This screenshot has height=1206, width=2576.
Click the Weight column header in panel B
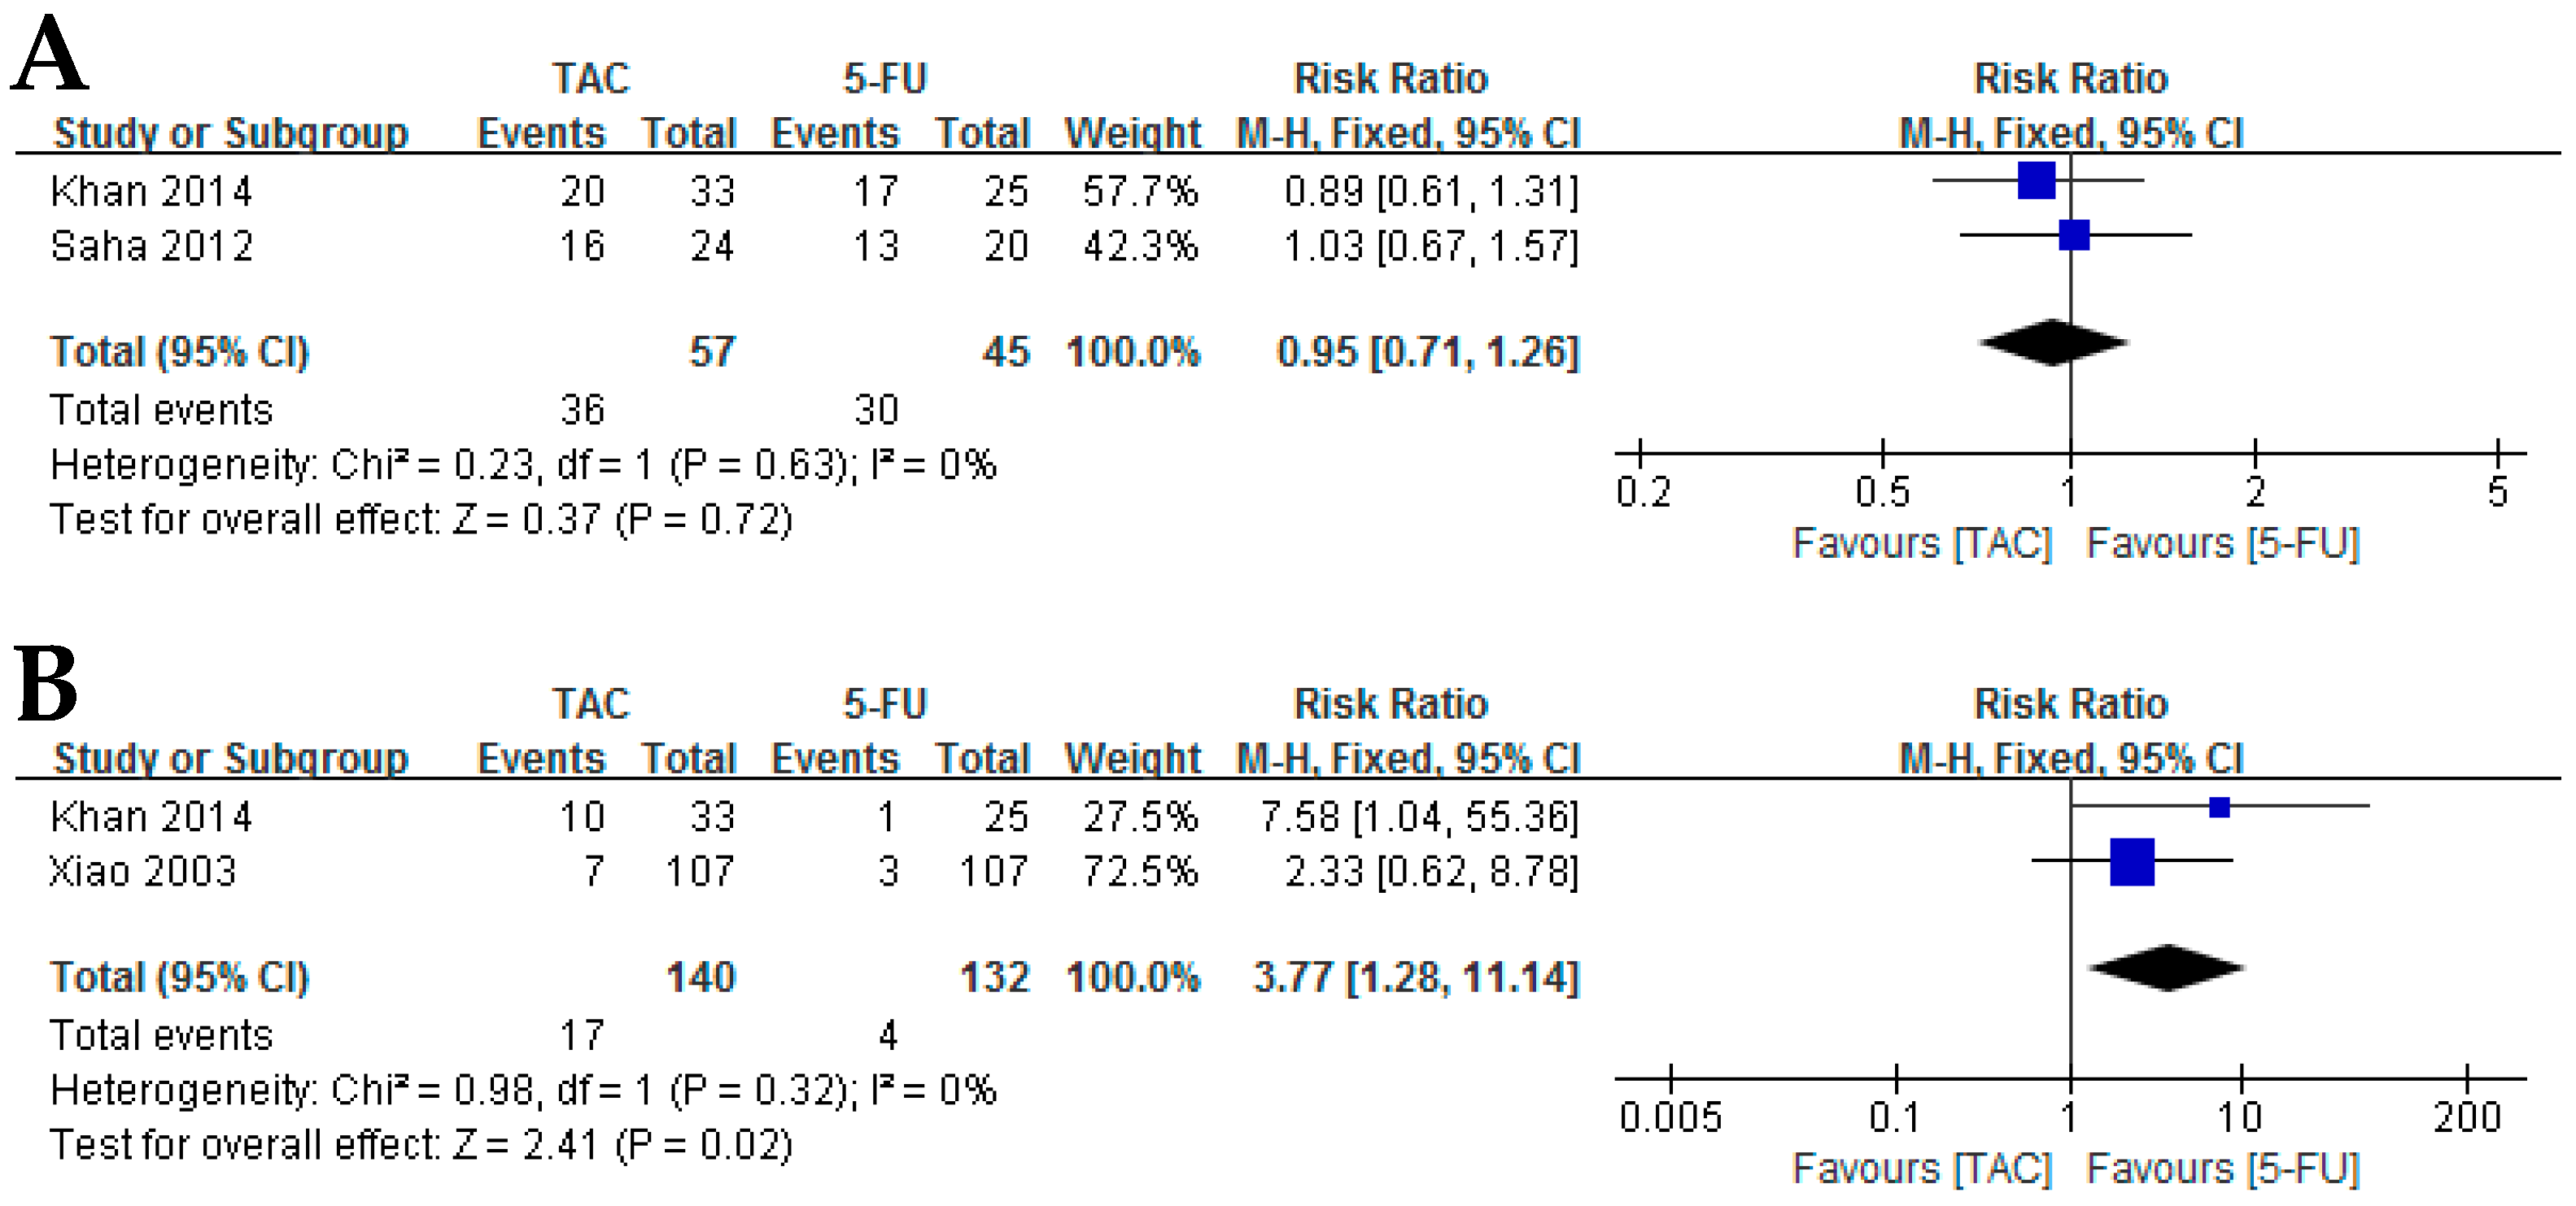pos(1132,759)
